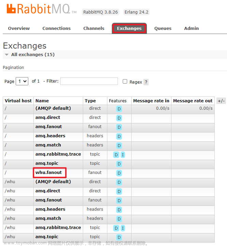227x246 pixels.
Task: Click the Pagination heading text
Action: 13,68
